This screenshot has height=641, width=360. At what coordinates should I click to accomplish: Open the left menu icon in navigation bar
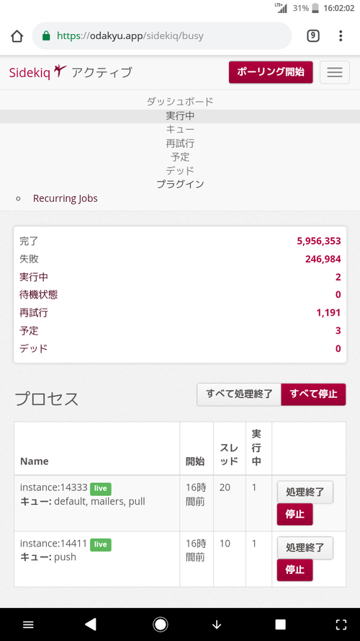[x=28, y=624]
